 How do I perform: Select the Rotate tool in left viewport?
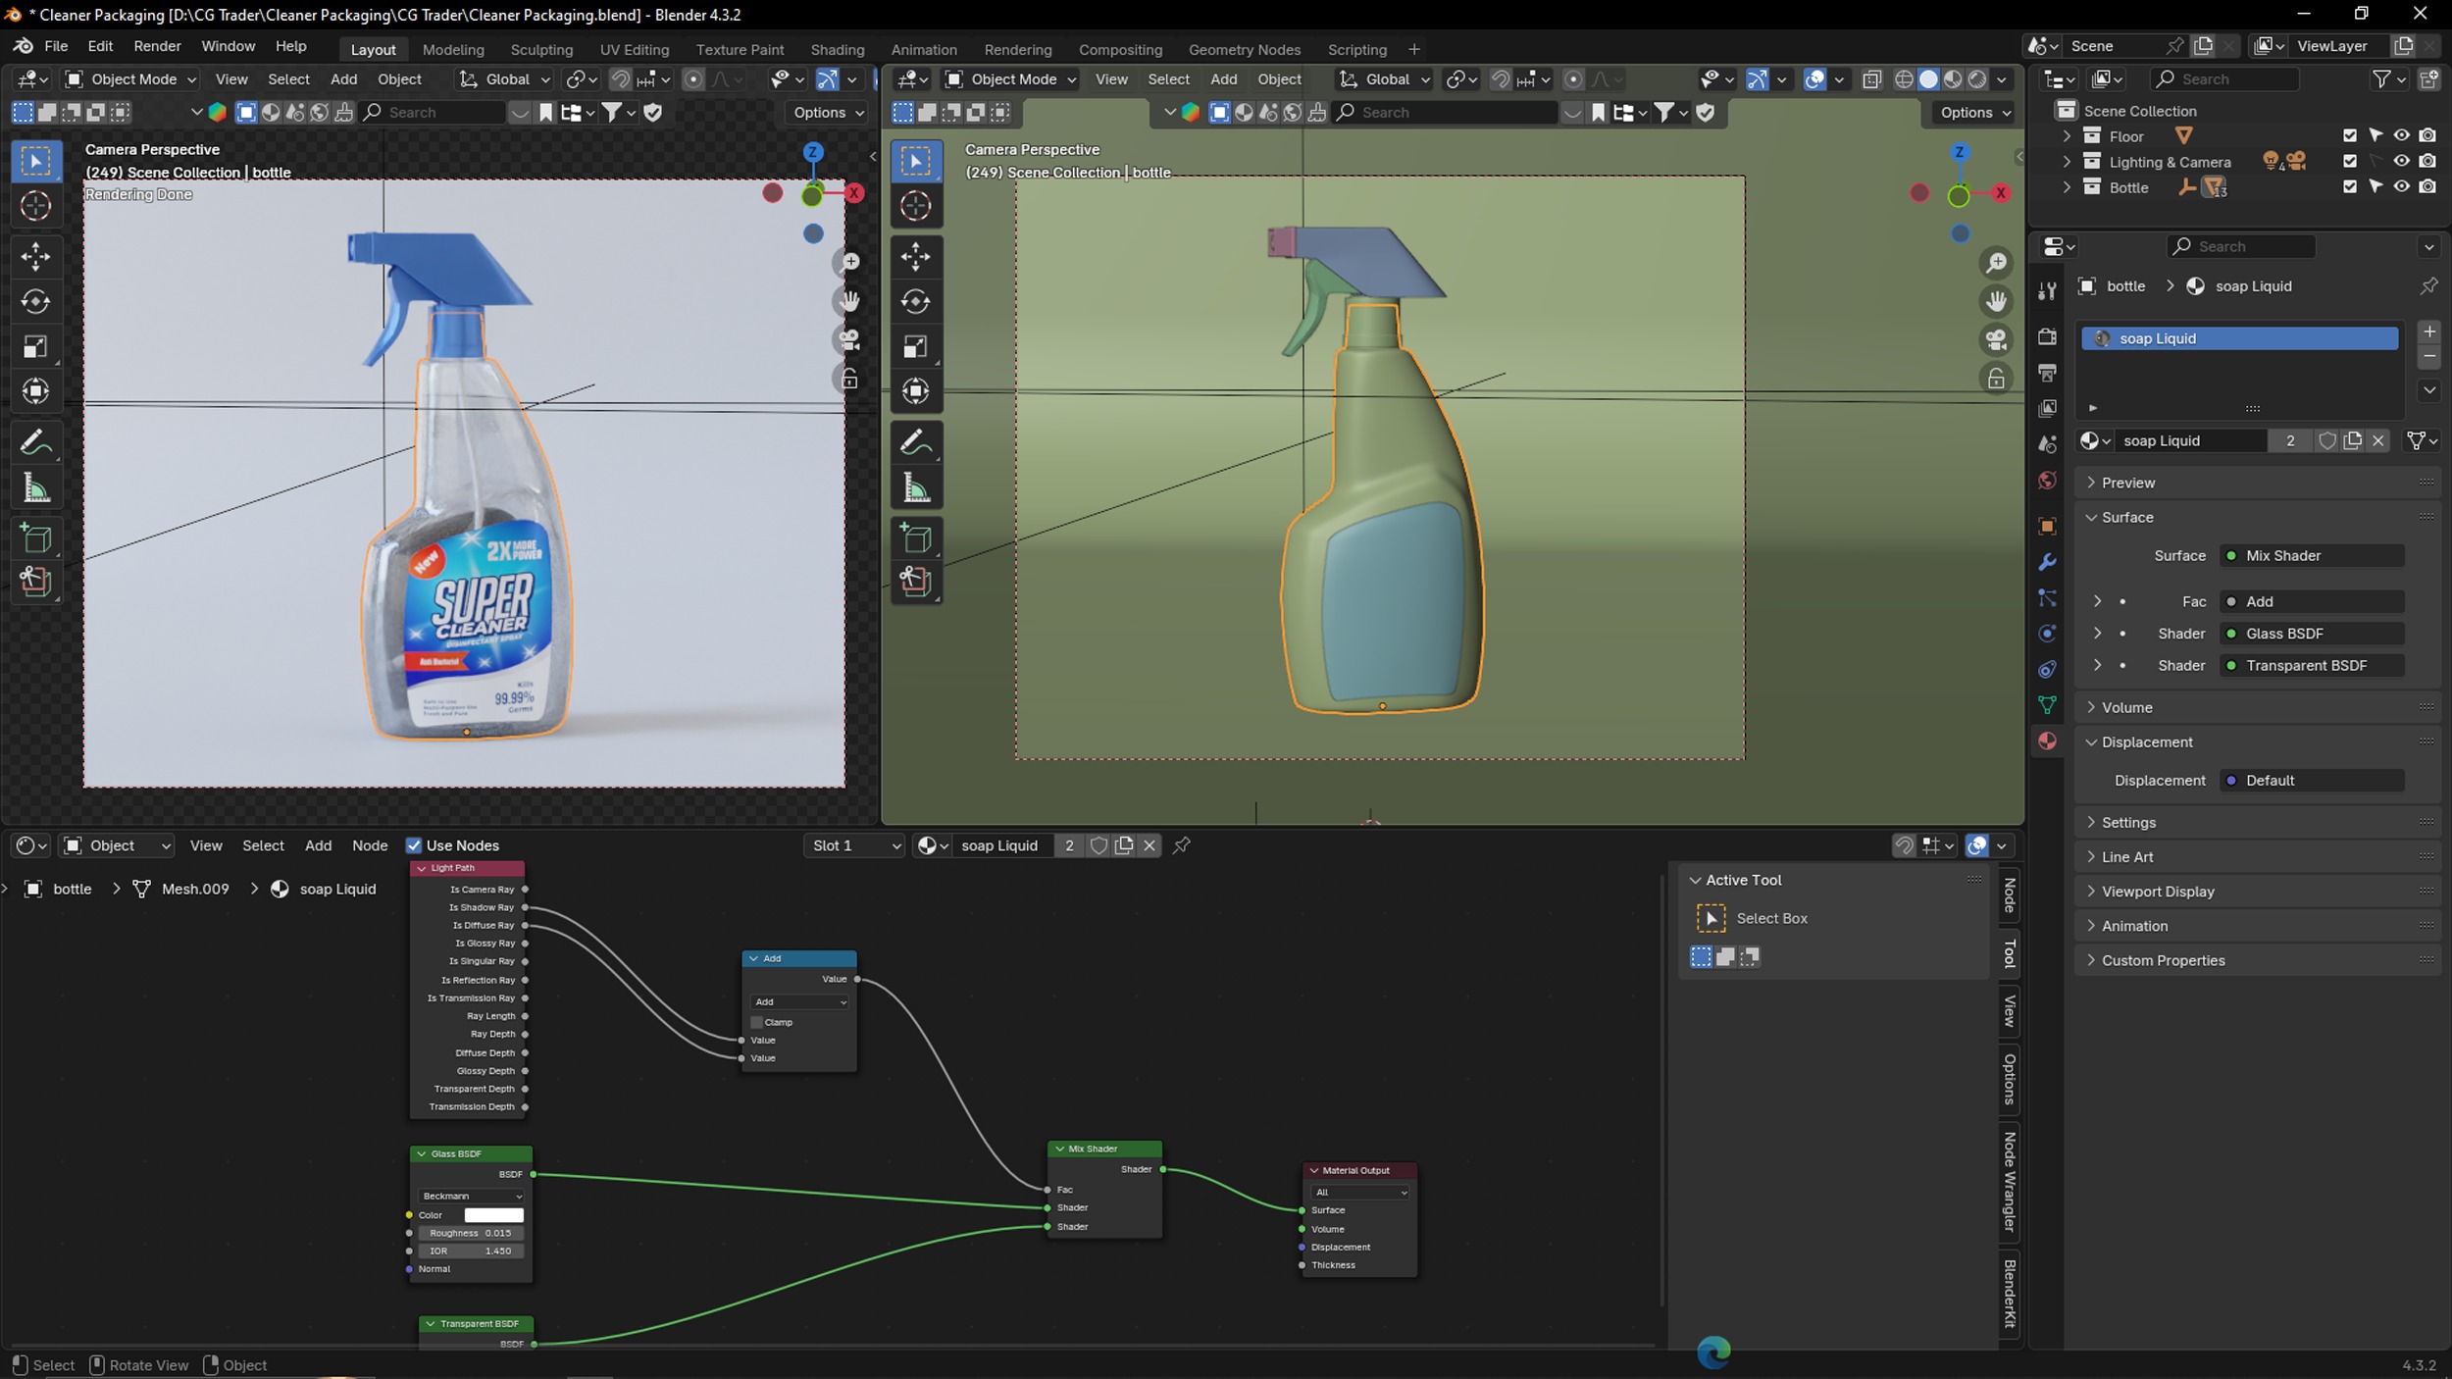pyautogui.click(x=36, y=301)
